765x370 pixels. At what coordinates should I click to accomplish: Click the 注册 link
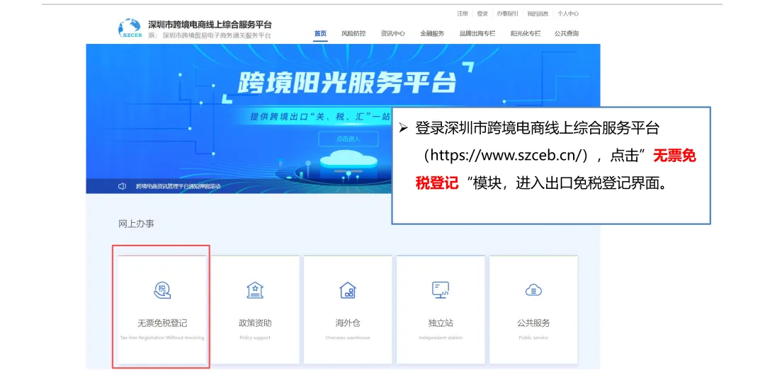(463, 13)
